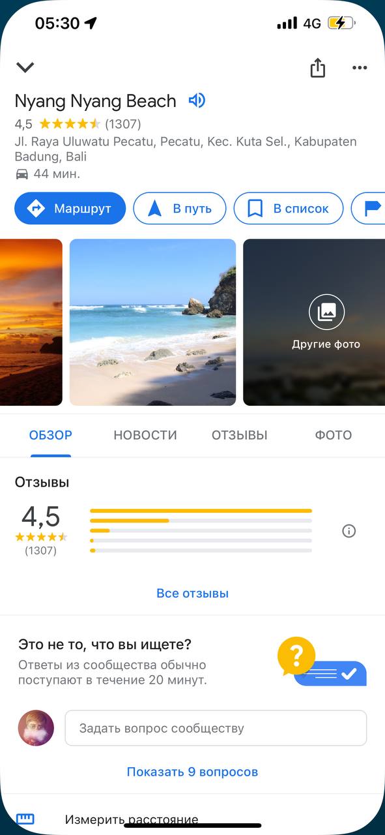Tap the question mark community illustration
The width and height of the screenshot is (385, 835).
pyautogui.click(x=322, y=661)
